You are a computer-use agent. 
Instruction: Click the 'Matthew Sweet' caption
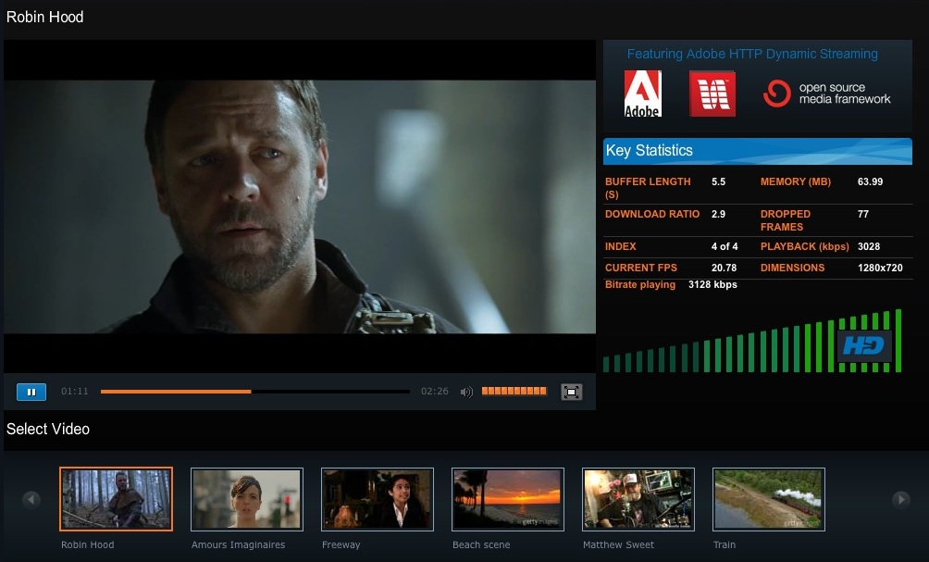[x=618, y=544]
